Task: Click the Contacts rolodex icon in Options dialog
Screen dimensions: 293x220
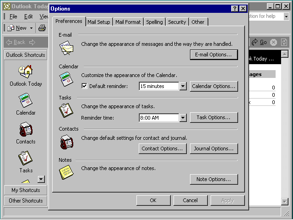Action: click(66, 142)
